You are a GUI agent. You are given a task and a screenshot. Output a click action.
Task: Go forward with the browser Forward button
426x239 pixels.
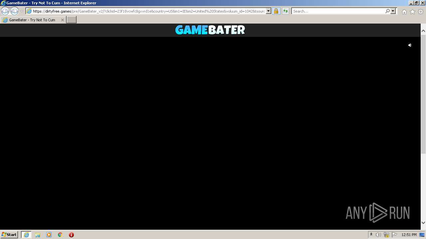(x=14, y=11)
